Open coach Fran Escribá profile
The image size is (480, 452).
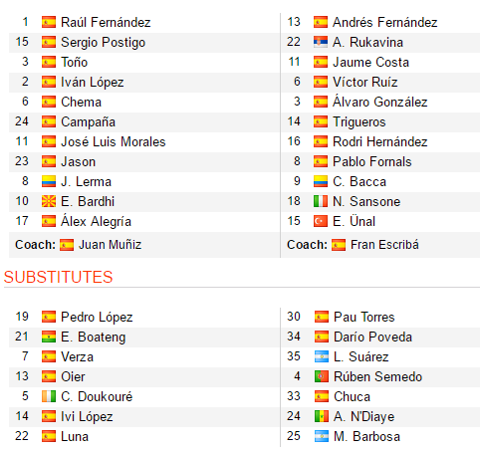pos(384,245)
